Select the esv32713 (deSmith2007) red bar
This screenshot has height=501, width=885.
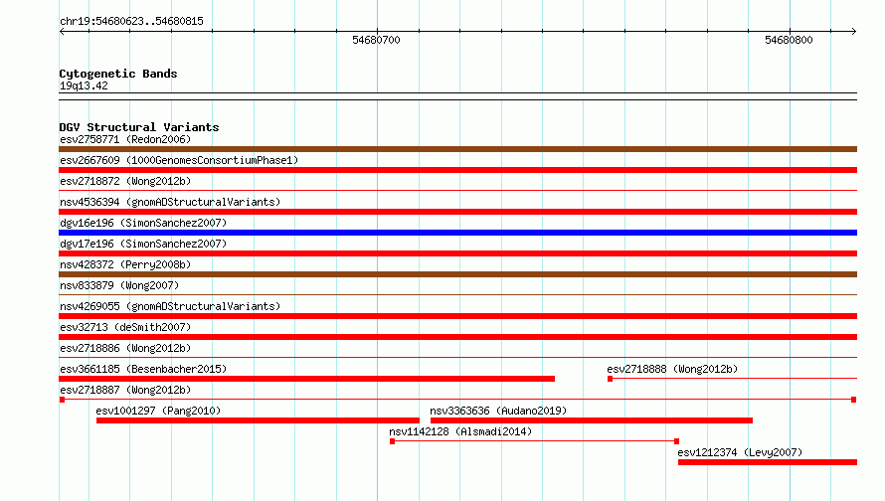[457, 337]
